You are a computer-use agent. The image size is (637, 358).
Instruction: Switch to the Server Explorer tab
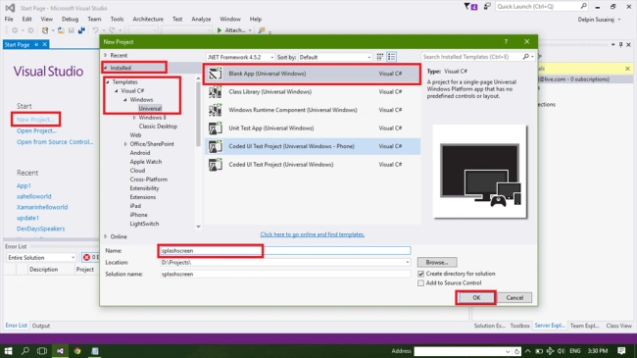point(549,326)
